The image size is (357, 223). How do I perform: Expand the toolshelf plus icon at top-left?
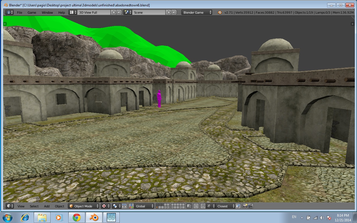(x=5, y=24)
